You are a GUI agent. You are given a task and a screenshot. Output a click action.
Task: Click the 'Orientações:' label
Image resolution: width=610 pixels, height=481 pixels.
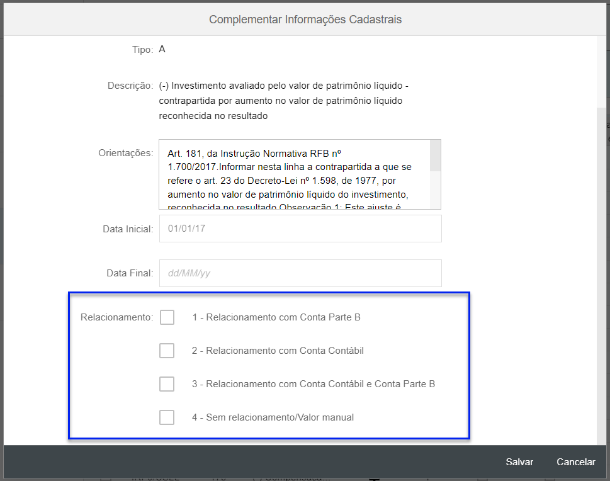click(x=126, y=153)
